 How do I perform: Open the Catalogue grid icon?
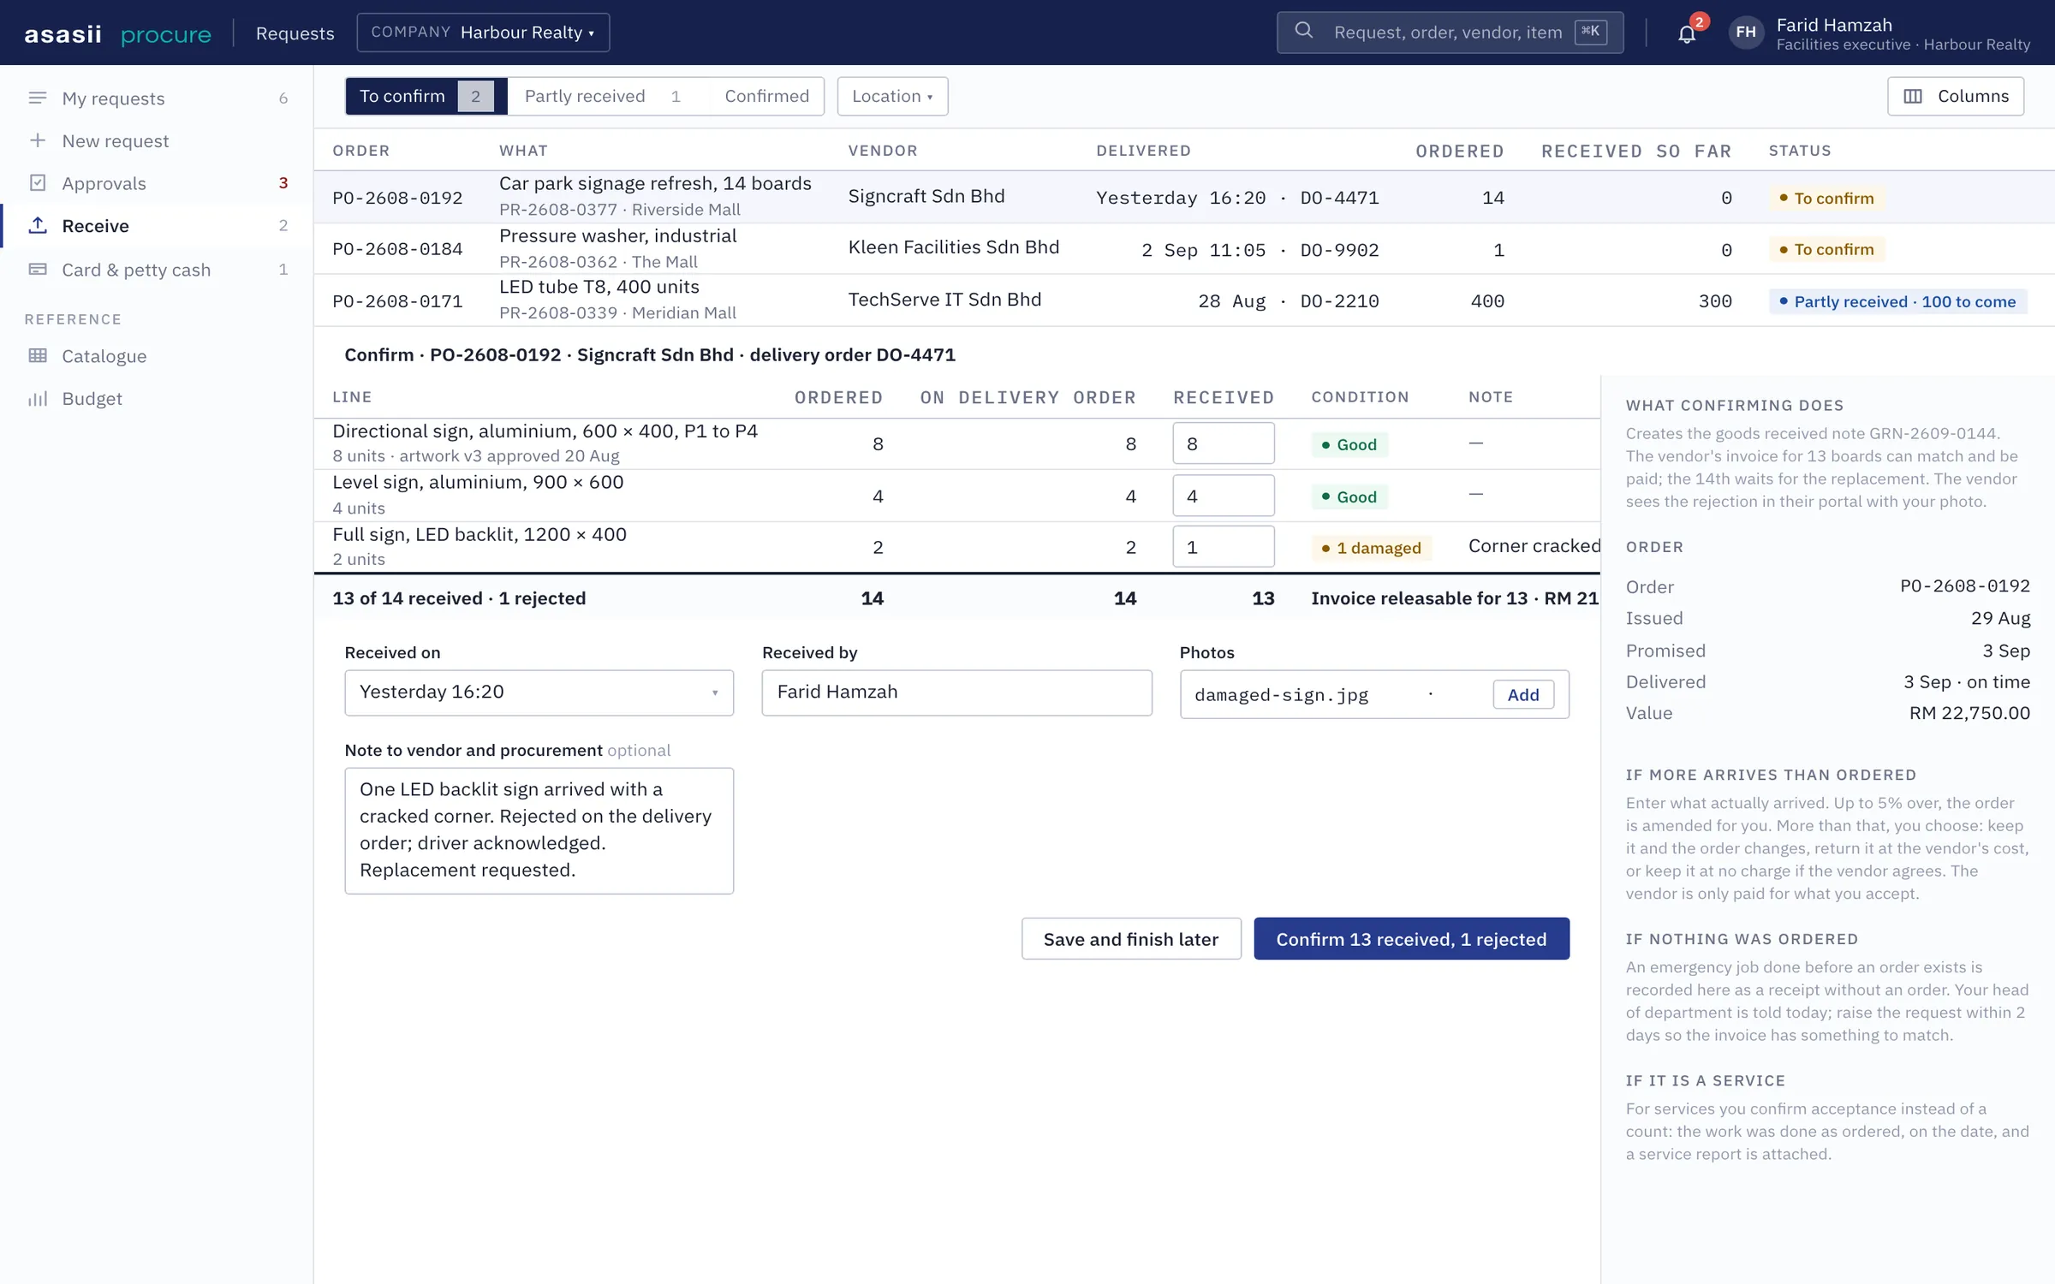38,356
